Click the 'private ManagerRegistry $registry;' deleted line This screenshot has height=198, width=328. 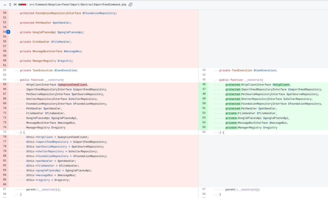(46, 61)
